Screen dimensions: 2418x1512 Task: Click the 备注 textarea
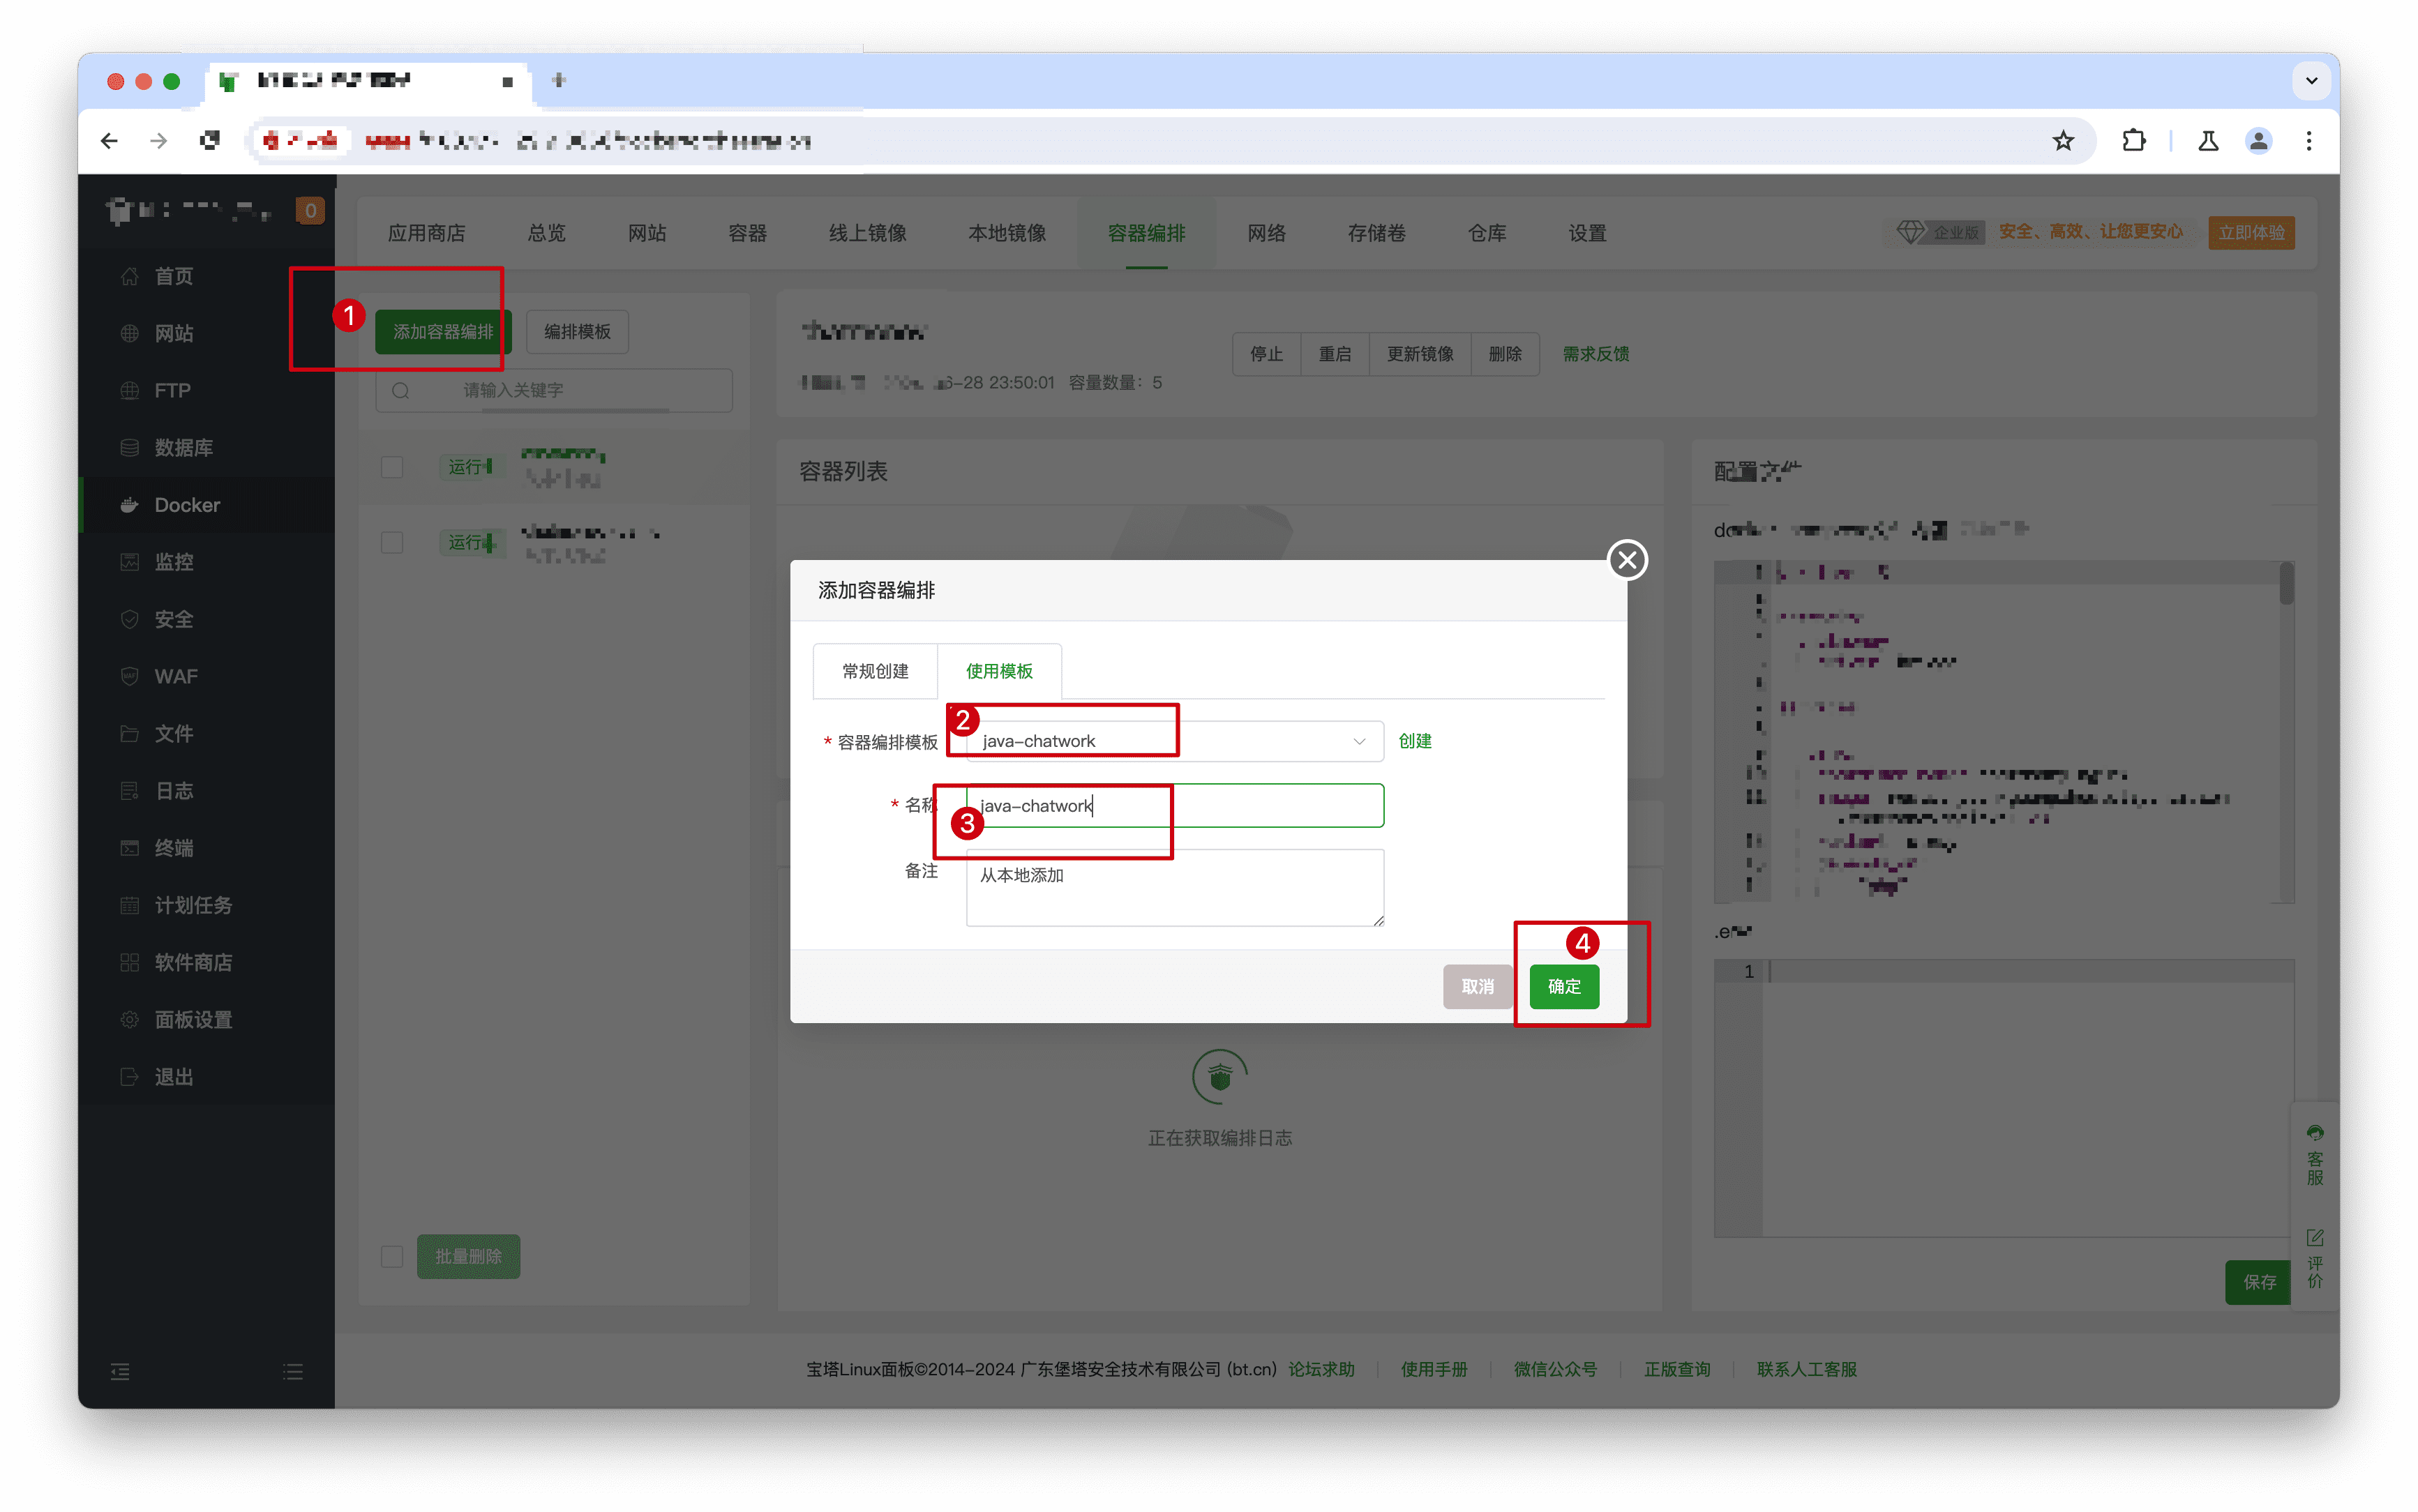click(1174, 887)
